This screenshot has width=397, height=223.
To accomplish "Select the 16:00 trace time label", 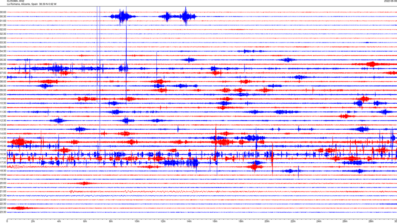I will (3, 150).
